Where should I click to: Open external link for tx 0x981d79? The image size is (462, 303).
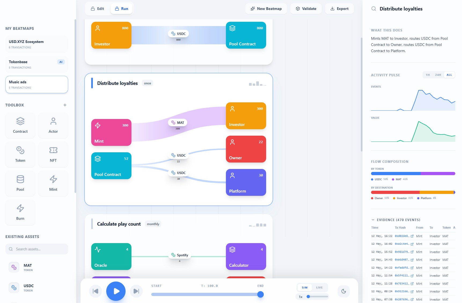(412, 252)
